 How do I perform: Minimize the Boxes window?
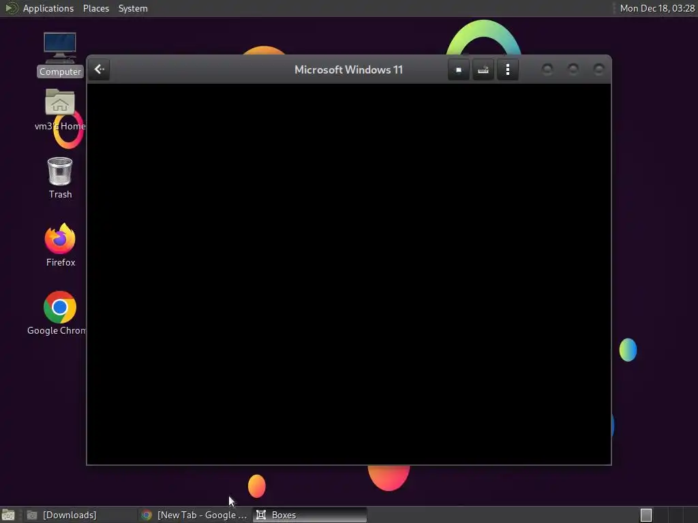[547, 69]
